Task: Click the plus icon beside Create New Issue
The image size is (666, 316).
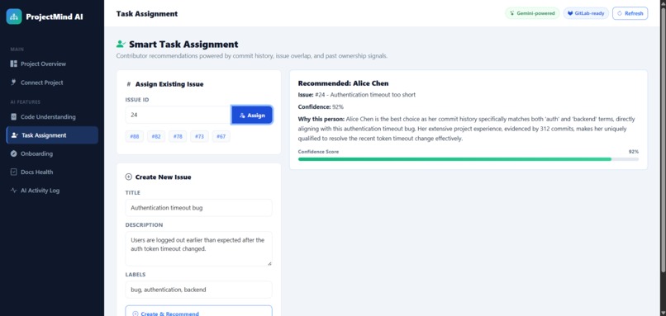Action: [129, 177]
